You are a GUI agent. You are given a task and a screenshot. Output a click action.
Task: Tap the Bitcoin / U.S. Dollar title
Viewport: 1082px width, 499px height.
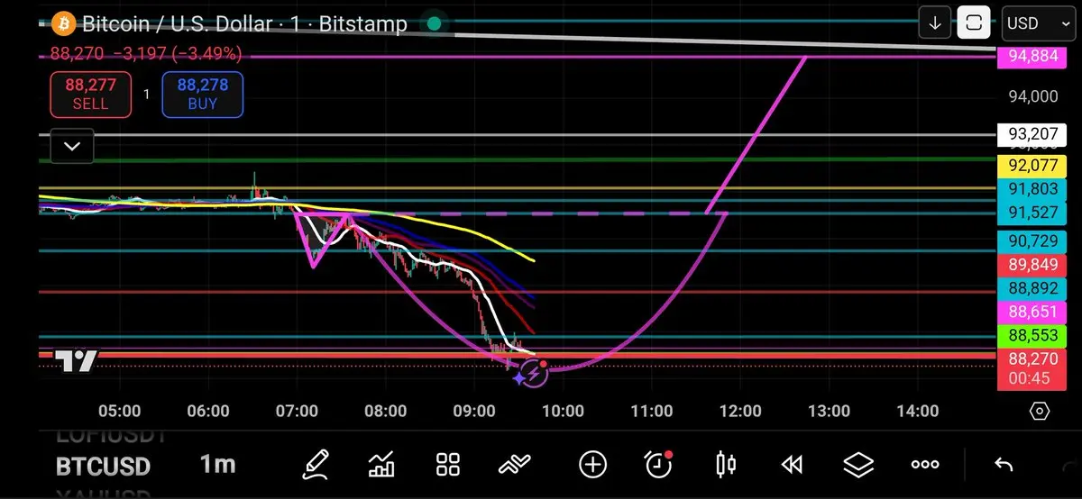[244, 23]
